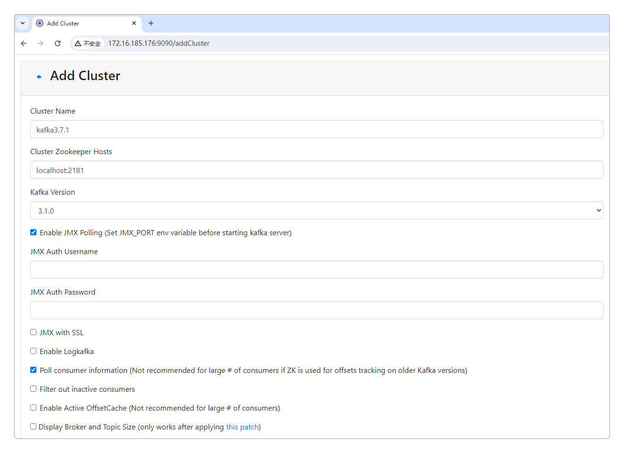This screenshot has width=624, height=453.
Task: Check Display Broker and Topic Size
Action: 34,427
